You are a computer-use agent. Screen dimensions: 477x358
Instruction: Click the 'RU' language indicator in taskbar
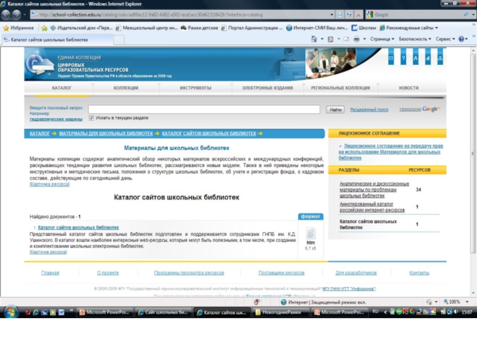(x=376, y=311)
